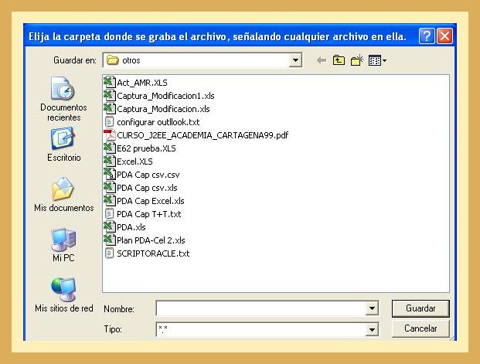Expand the Guardar en folder dropdown
Viewport: 480px width, 364px height.
(294, 60)
